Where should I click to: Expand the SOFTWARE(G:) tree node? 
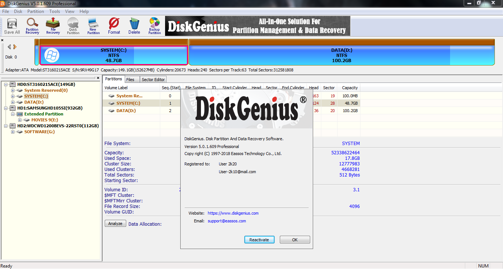click(x=13, y=132)
